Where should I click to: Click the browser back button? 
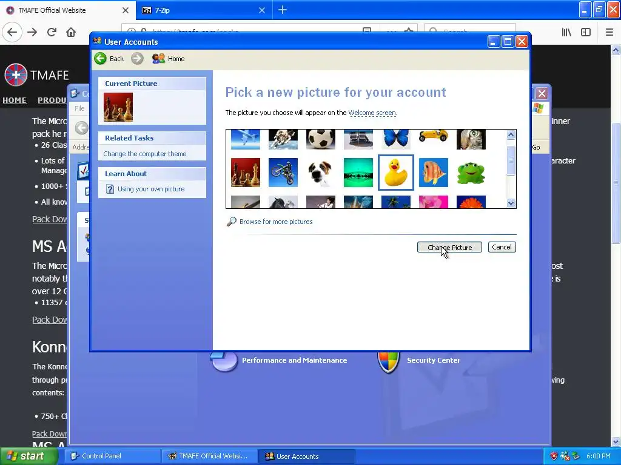point(12,32)
